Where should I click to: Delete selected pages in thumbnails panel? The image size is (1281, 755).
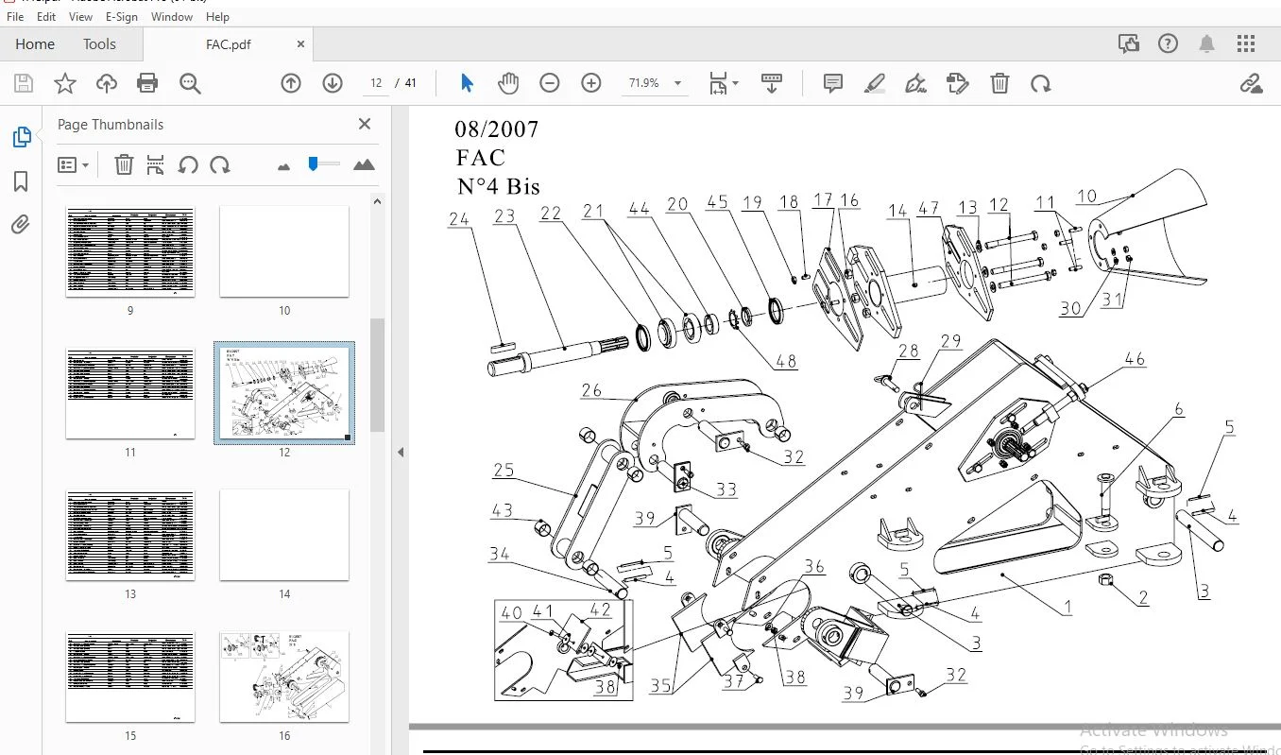click(x=124, y=165)
